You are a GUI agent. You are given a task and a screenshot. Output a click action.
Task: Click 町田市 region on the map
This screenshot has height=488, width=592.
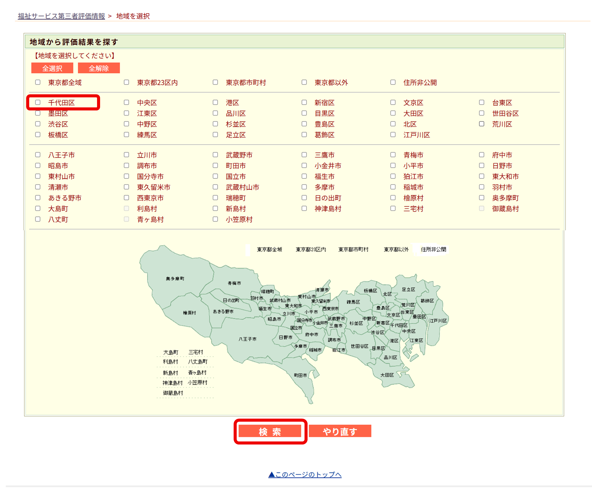point(300,375)
